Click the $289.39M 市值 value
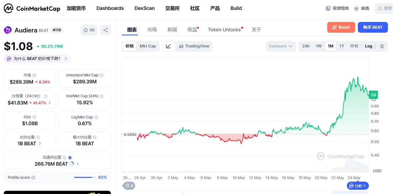Image resolution: width=393 pixels, height=194 pixels. (22, 82)
